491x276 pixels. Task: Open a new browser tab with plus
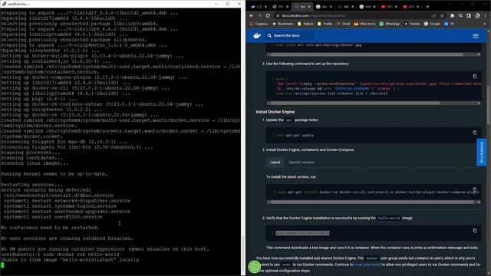point(428,6)
